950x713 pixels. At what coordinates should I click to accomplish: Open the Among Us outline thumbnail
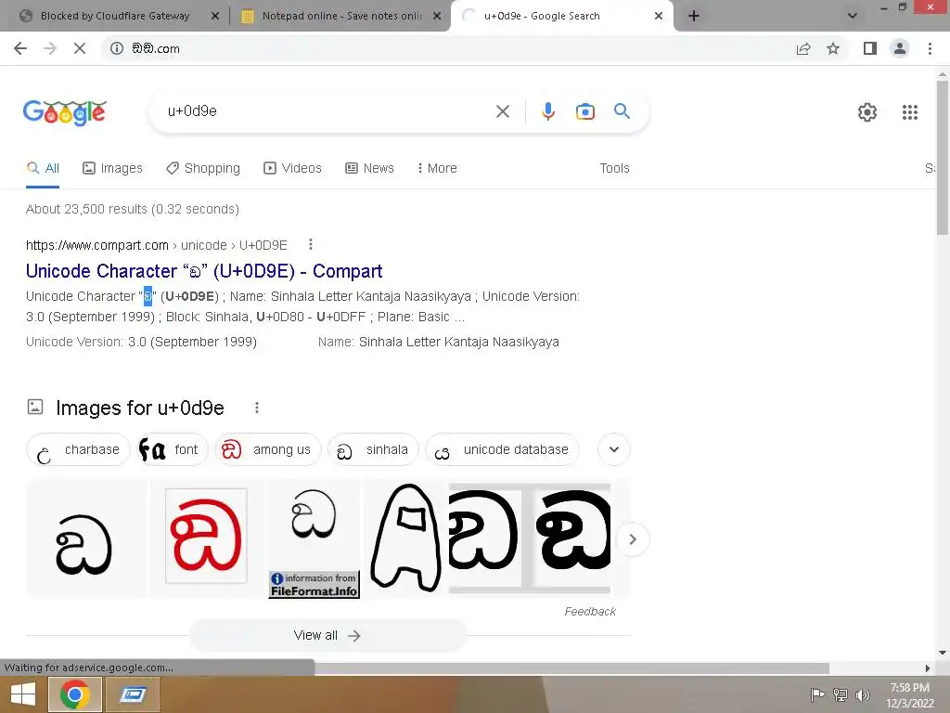click(x=405, y=539)
